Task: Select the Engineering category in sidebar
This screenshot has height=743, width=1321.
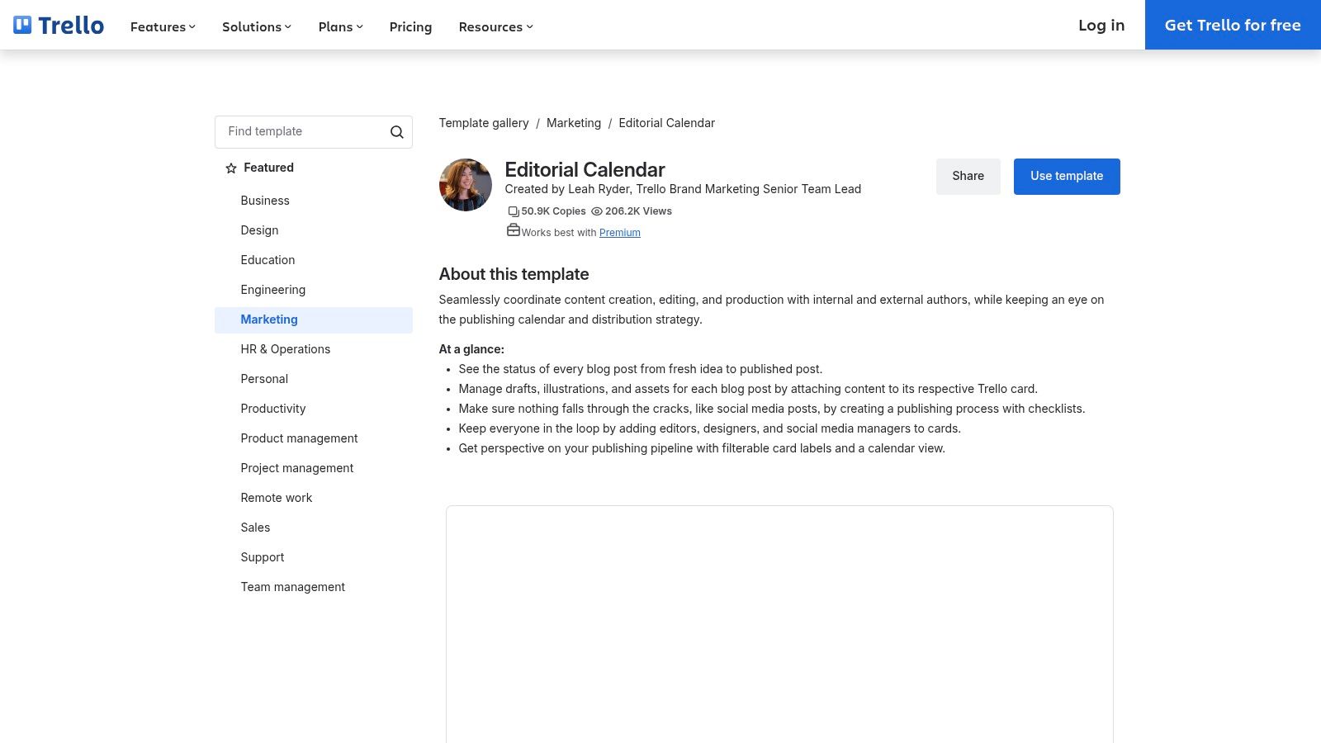Action: (273, 290)
